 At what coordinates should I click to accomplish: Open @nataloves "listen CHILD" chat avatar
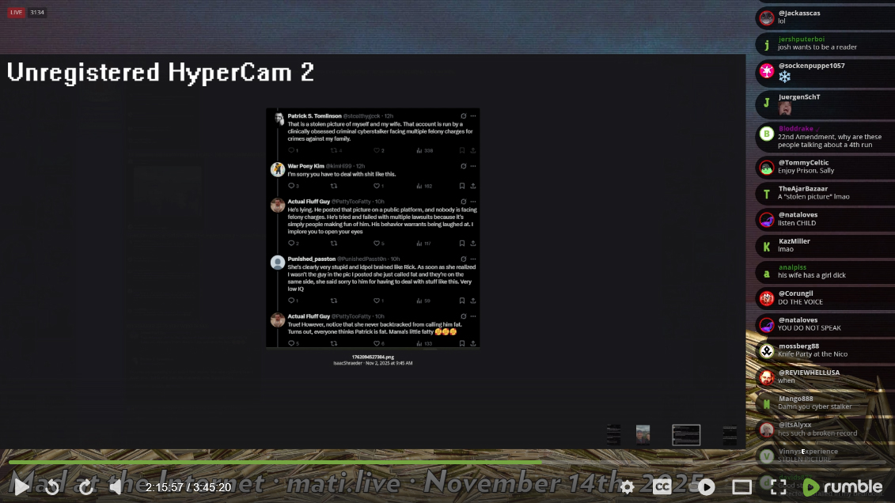pyautogui.click(x=767, y=220)
